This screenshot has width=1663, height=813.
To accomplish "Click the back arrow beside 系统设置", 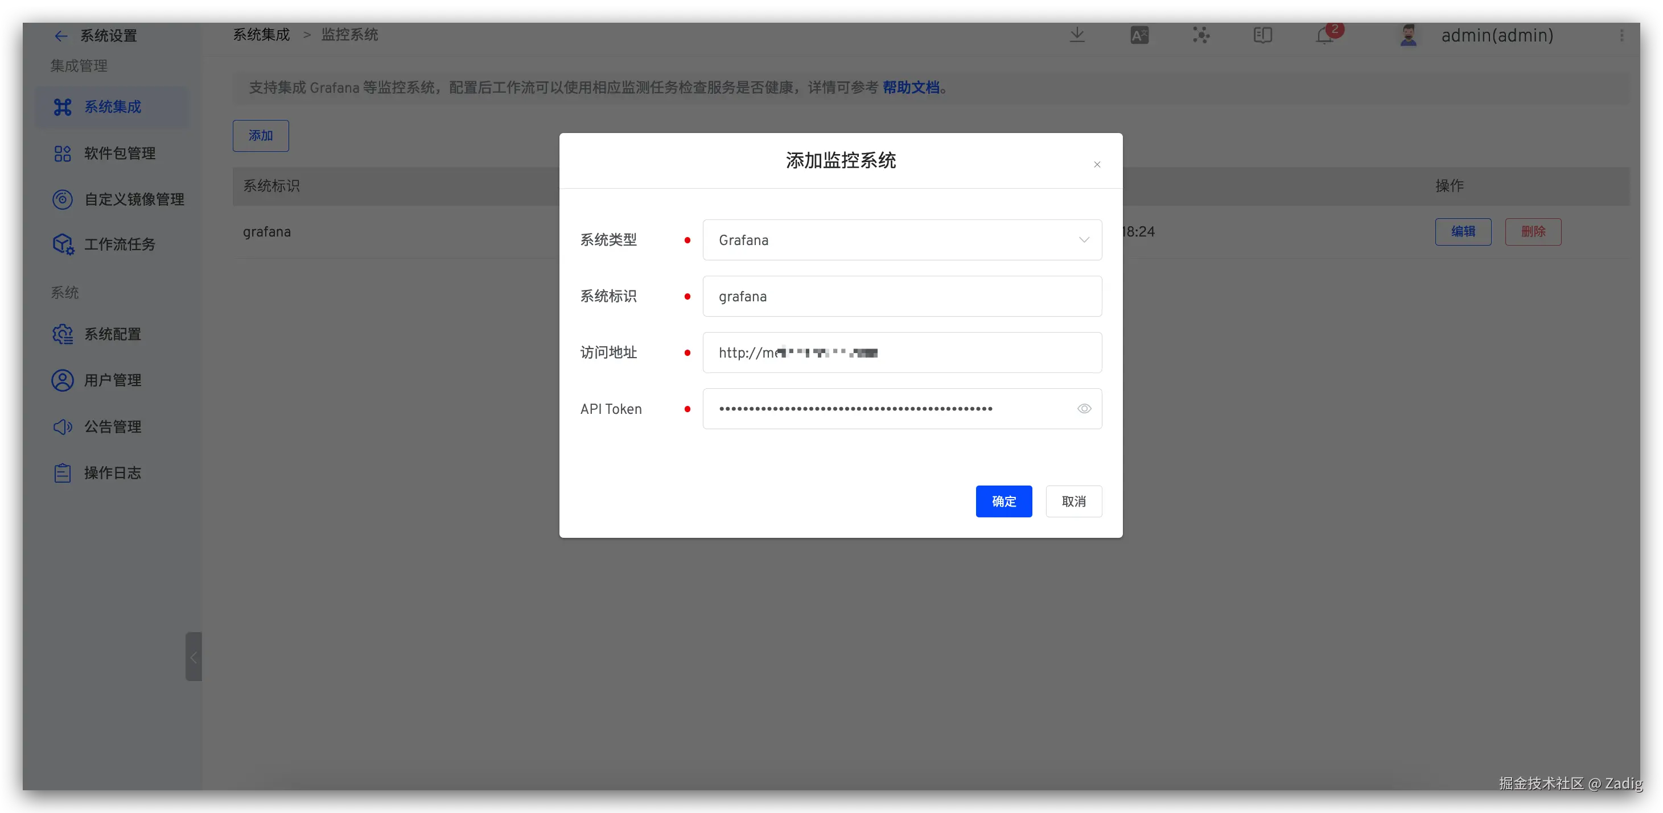I will tap(61, 36).
